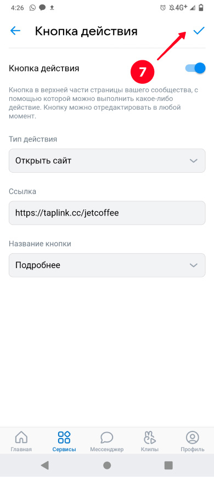Tap the back arrow icon
Screen dimensions: 214x477
(x=15, y=31)
